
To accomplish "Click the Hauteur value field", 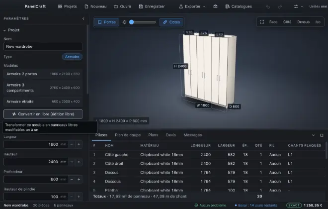I will coord(36,162).
